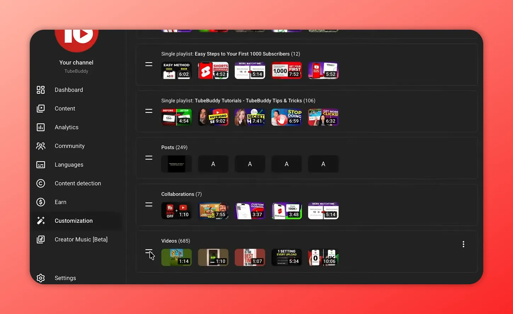Grab the Easy Steps playlist drag handle
Viewport: 513px width, 314px height.
(149, 64)
